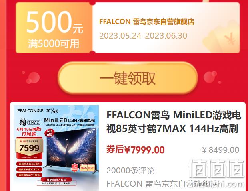
Task: Click the 保价618 round badge
Action: pyautogui.click(x=50, y=133)
